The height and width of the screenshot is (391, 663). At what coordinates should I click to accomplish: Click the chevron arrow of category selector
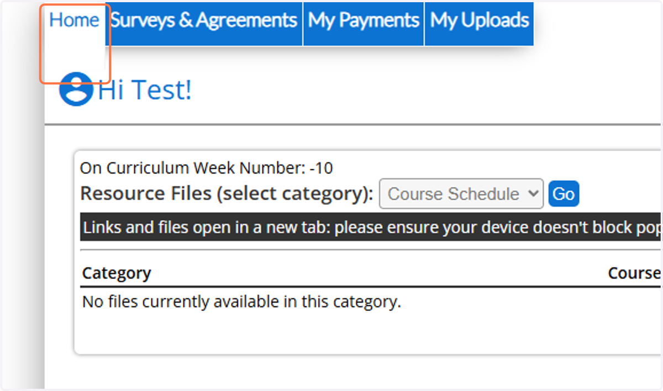click(533, 194)
